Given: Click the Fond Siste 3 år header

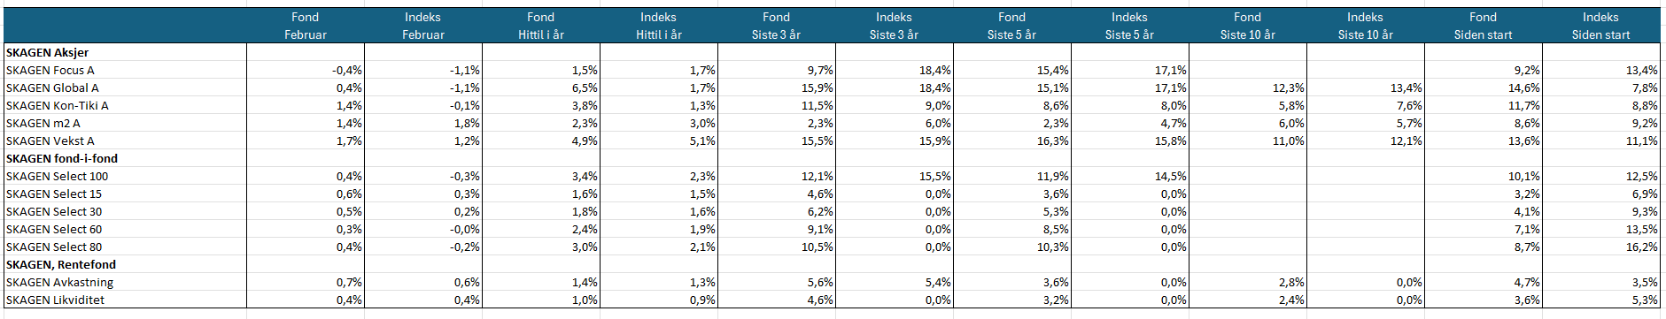Looking at the screenshot, I should pyautogui.click(x=777, y=26).
